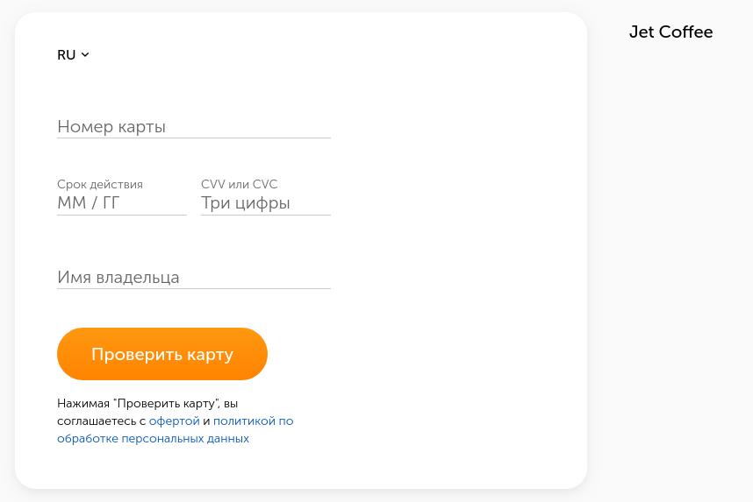This screenshot has width=753, height=502.
Task: Click the chevron arrow beside RU
Action: pyautogui.click(x=85, y=54)
